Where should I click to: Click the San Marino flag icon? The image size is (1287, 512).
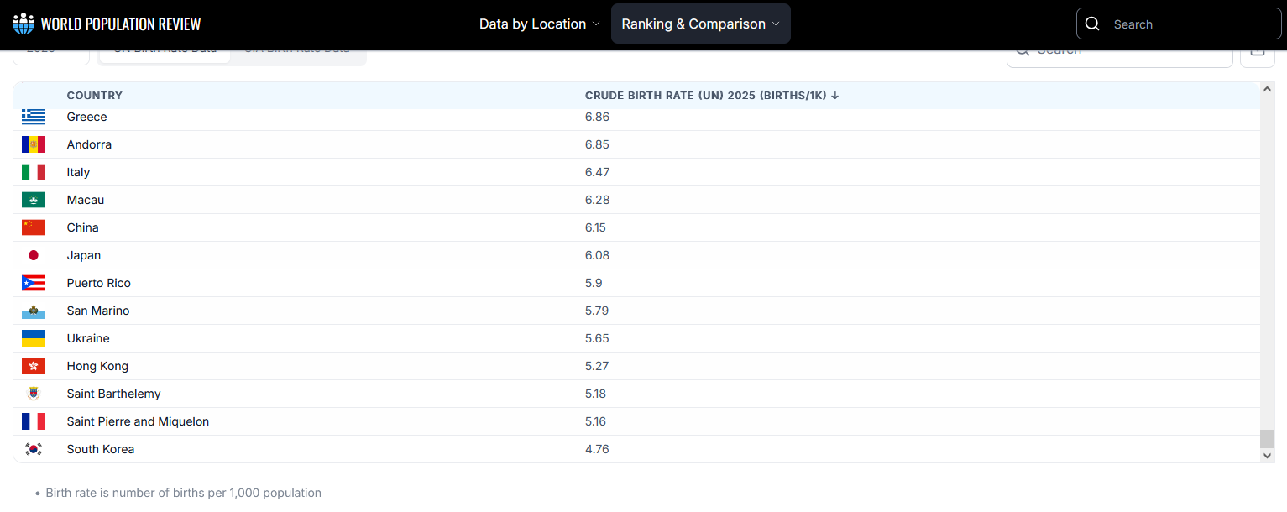click(34, 311)
